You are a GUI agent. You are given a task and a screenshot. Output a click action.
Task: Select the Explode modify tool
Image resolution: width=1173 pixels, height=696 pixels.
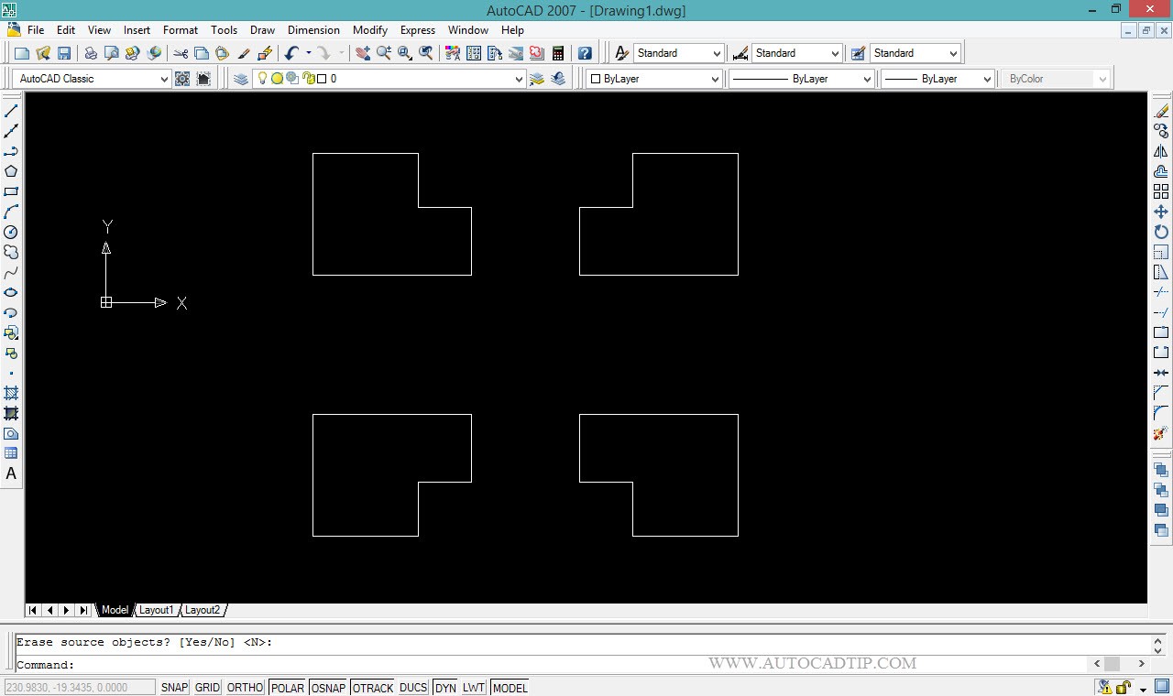tap(1161, 433)
